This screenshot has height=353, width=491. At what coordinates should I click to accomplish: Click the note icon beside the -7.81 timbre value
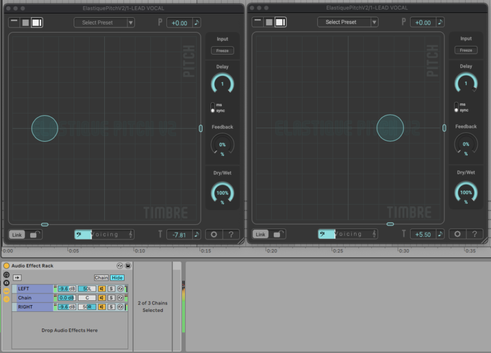[x=196, y=234]
